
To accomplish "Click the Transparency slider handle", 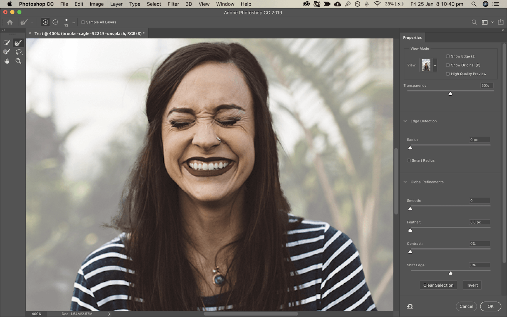I will 450,94.
